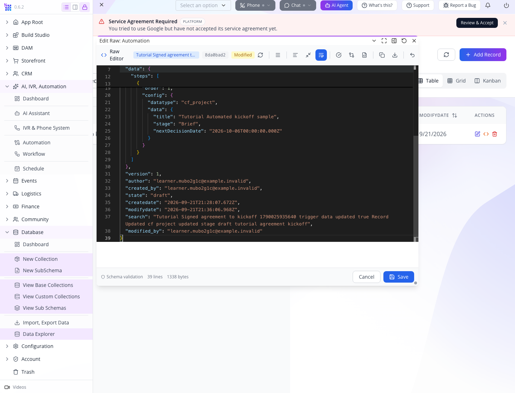The height and width of the screenshot is (393, 515).
Task: Click the JSON file icon in editor toolbar
Action: [364, 55]
